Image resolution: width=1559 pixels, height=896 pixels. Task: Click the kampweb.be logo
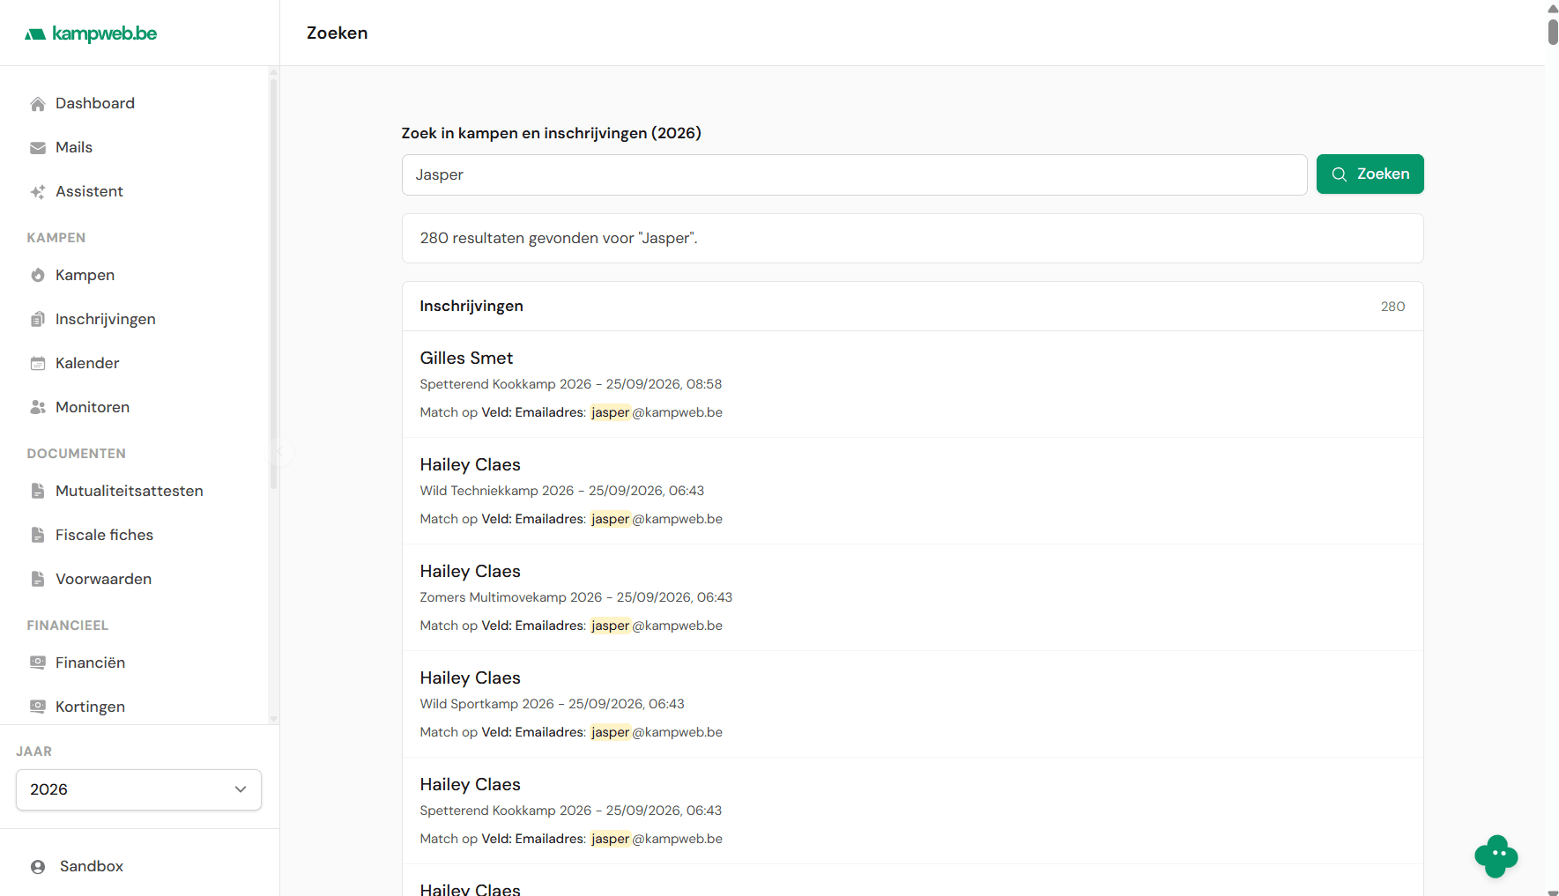pyautogui.click(x=91, y=33)
